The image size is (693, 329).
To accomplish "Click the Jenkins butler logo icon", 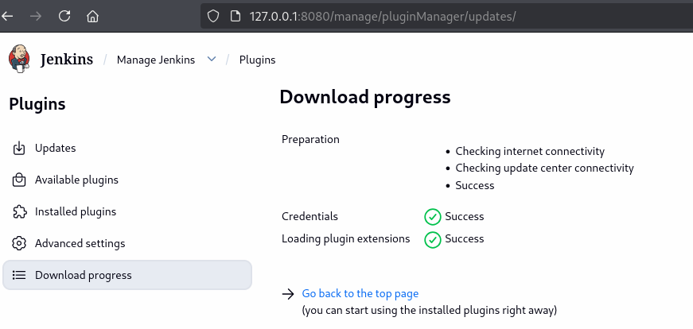I will pyautogui.click(x=18, y=59).
